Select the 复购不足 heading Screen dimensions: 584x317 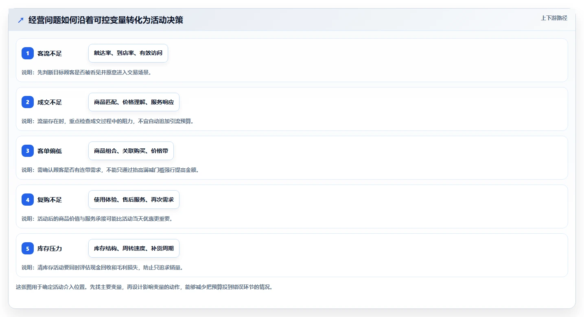point(50,200)
